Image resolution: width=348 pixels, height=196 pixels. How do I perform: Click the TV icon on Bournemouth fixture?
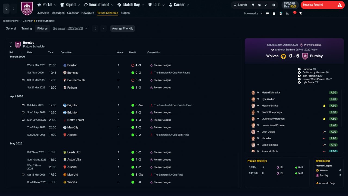point(23,80)
